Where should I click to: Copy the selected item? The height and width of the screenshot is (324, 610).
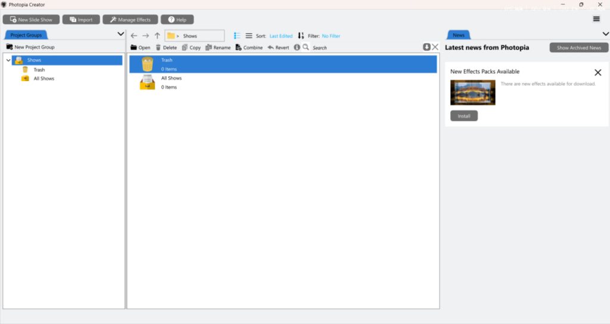click(x=191, y=48)
